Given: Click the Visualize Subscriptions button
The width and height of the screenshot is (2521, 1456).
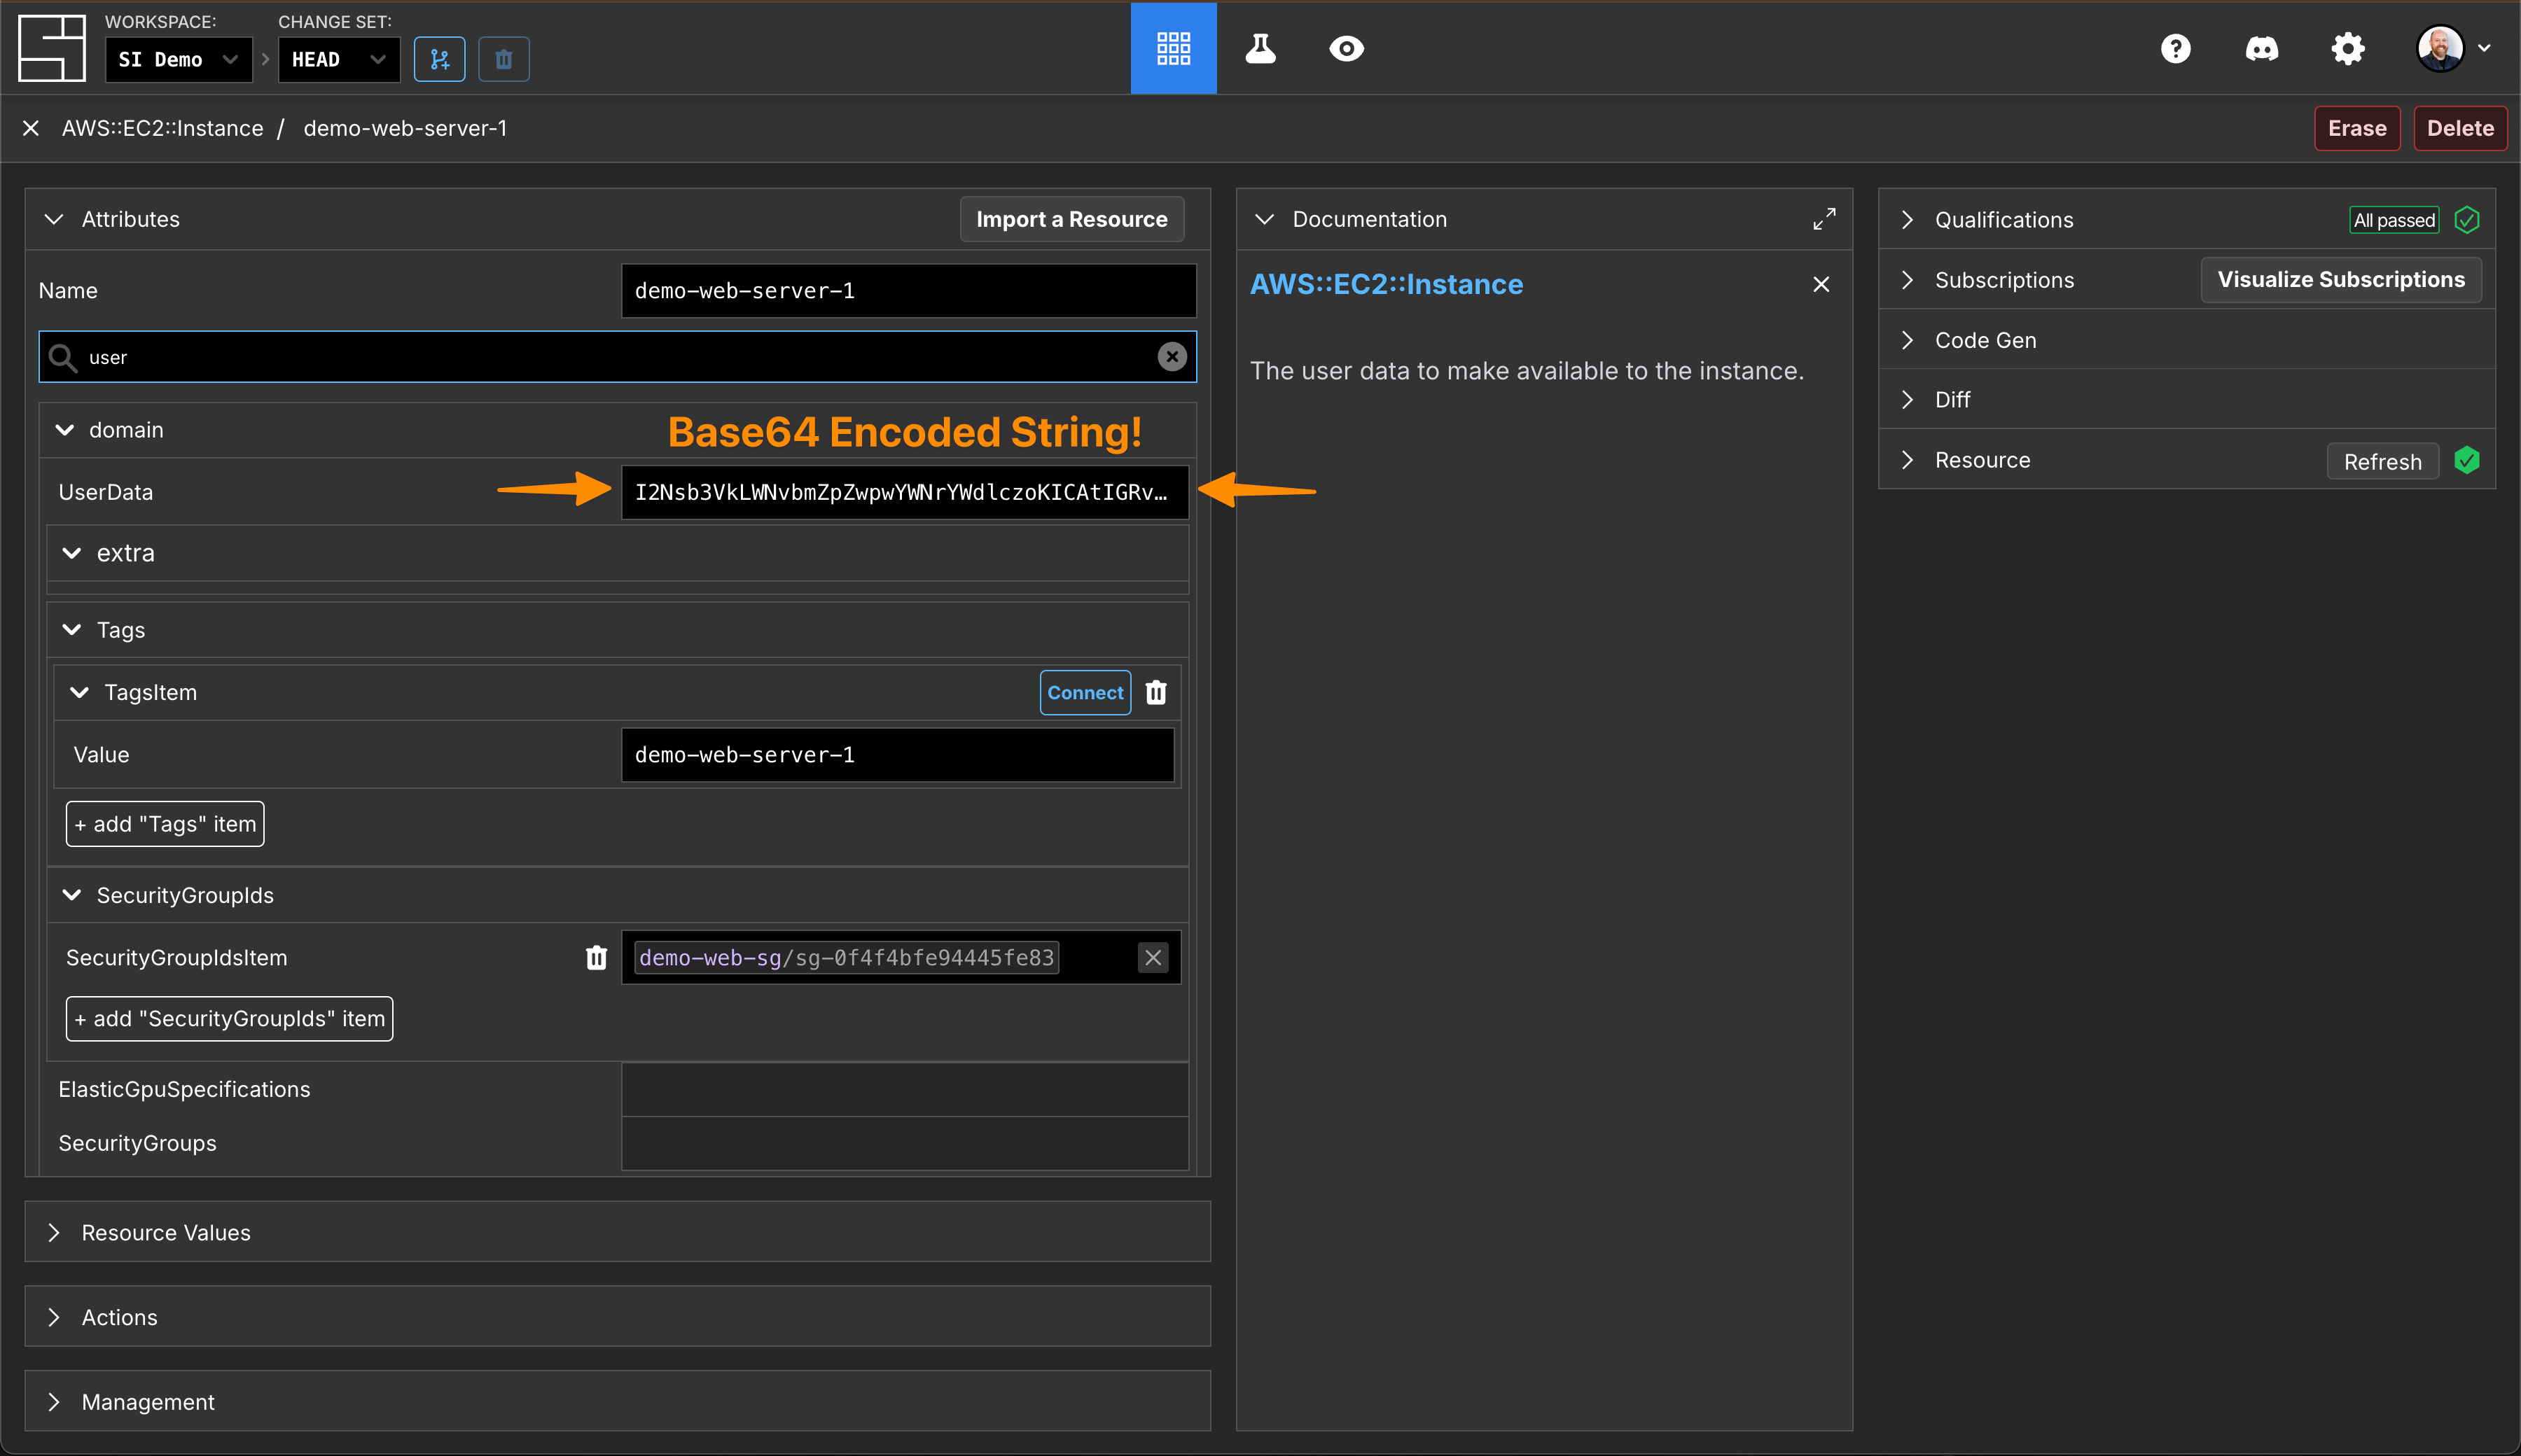Looking at the screenshot, I should (2340, 279).
